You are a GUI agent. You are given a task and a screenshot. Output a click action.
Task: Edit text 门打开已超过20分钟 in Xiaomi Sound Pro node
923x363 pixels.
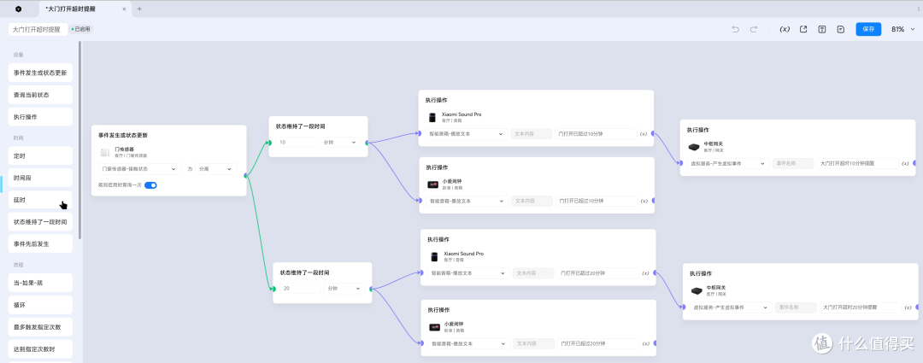coord(597,273)
